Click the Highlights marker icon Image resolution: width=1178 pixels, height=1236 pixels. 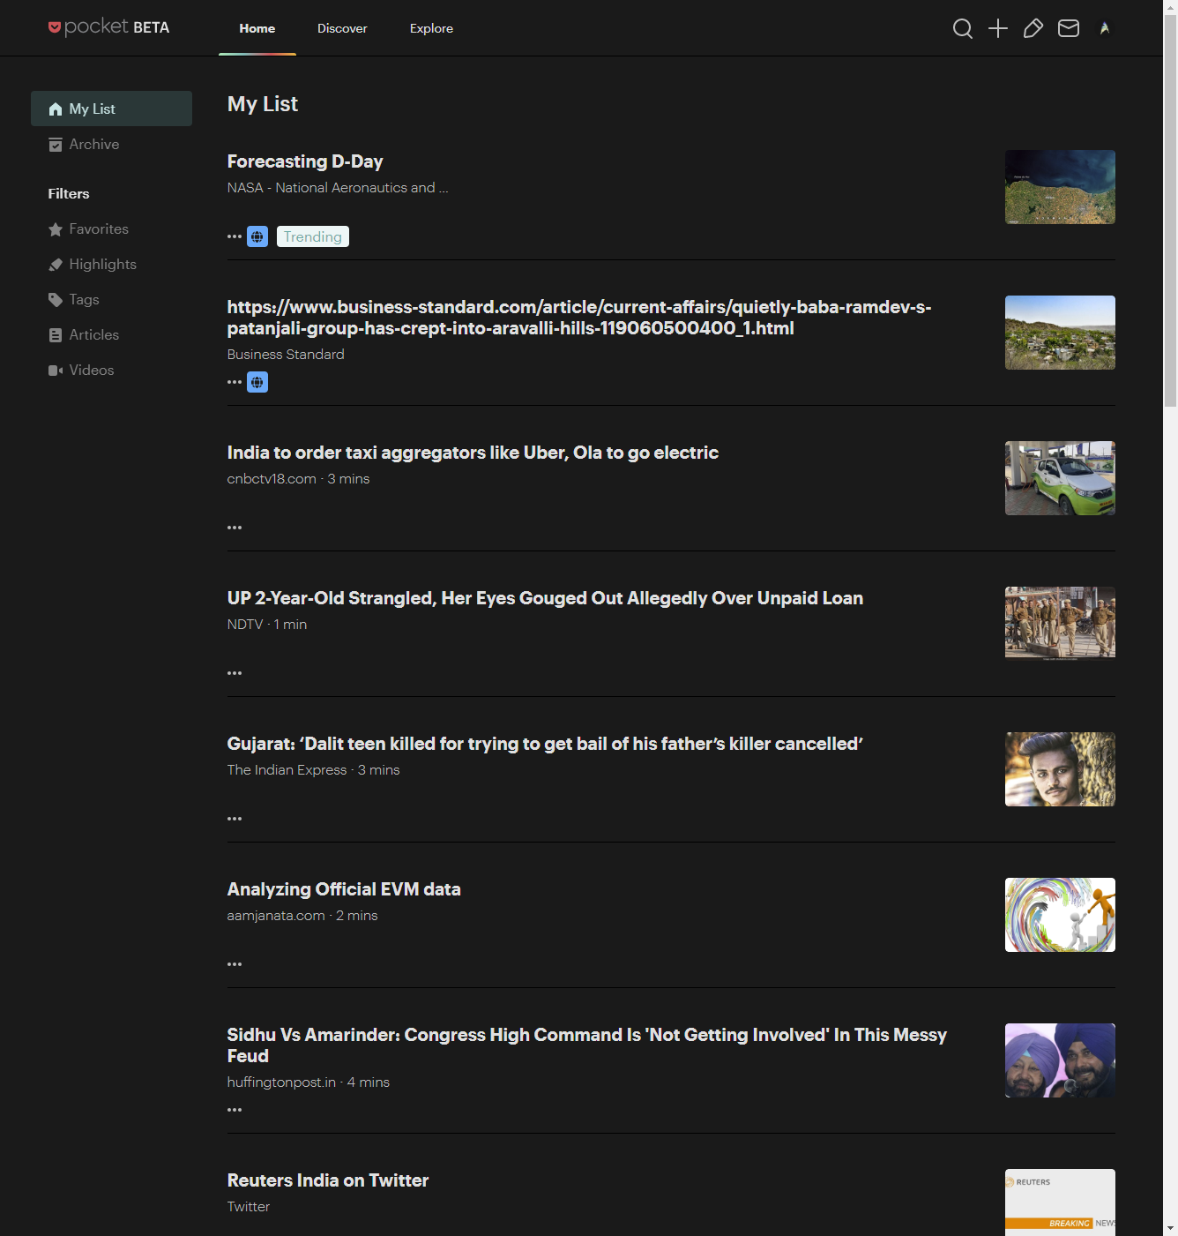pyautogui.click(x=56, y=265)
